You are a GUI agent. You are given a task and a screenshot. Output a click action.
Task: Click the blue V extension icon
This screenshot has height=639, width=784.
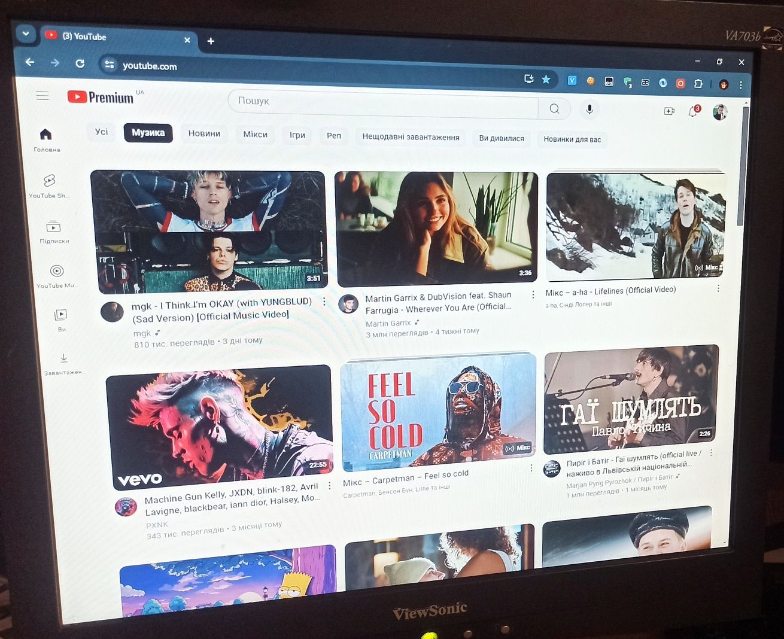(x=572, y=80)
